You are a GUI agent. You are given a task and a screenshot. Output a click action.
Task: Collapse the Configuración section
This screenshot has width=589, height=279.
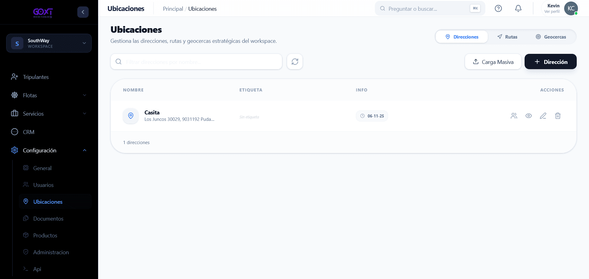click(49, 150)
